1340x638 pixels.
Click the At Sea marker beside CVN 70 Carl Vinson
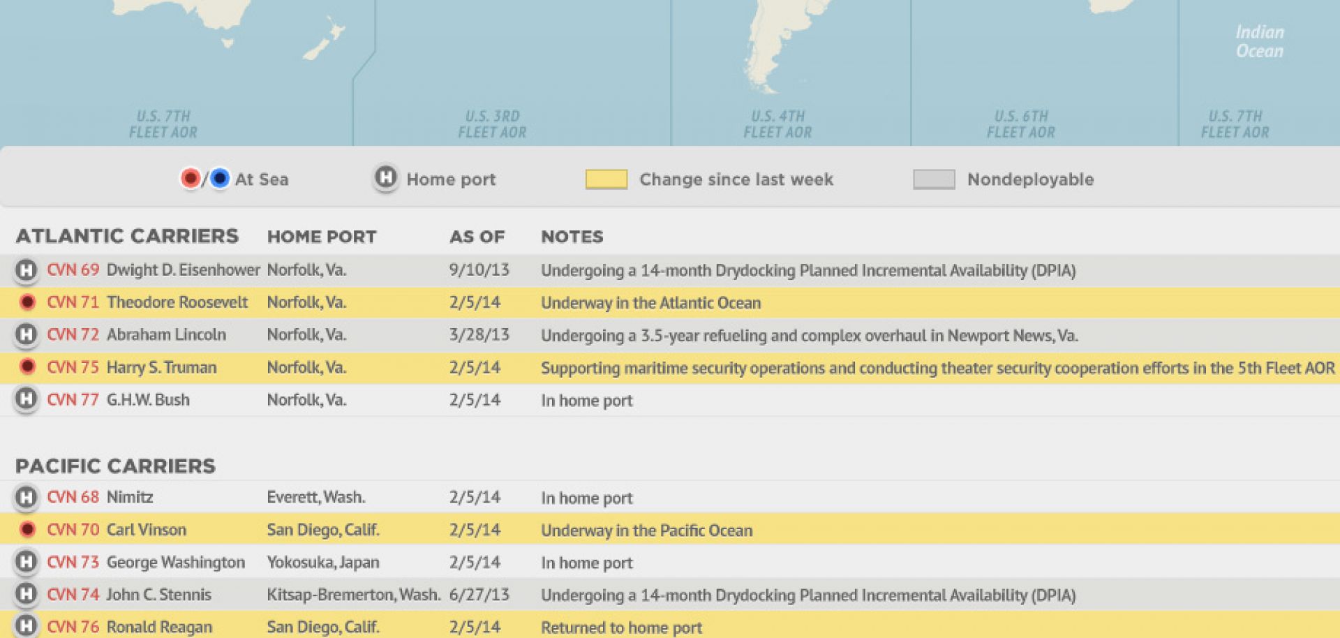pyautogui.click(x=27, y=530)
